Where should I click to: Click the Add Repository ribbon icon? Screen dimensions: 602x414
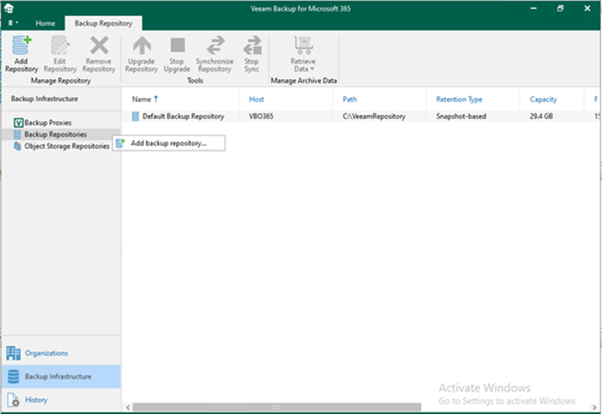pyautogui.click(x=21, y=45)
